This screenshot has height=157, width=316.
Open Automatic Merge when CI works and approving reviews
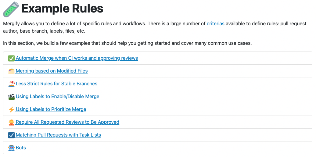tap(77, 58)
